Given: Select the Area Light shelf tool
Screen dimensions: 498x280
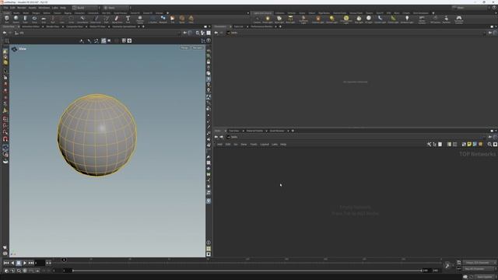Looking at the screenshot, I should click(290, 19).
